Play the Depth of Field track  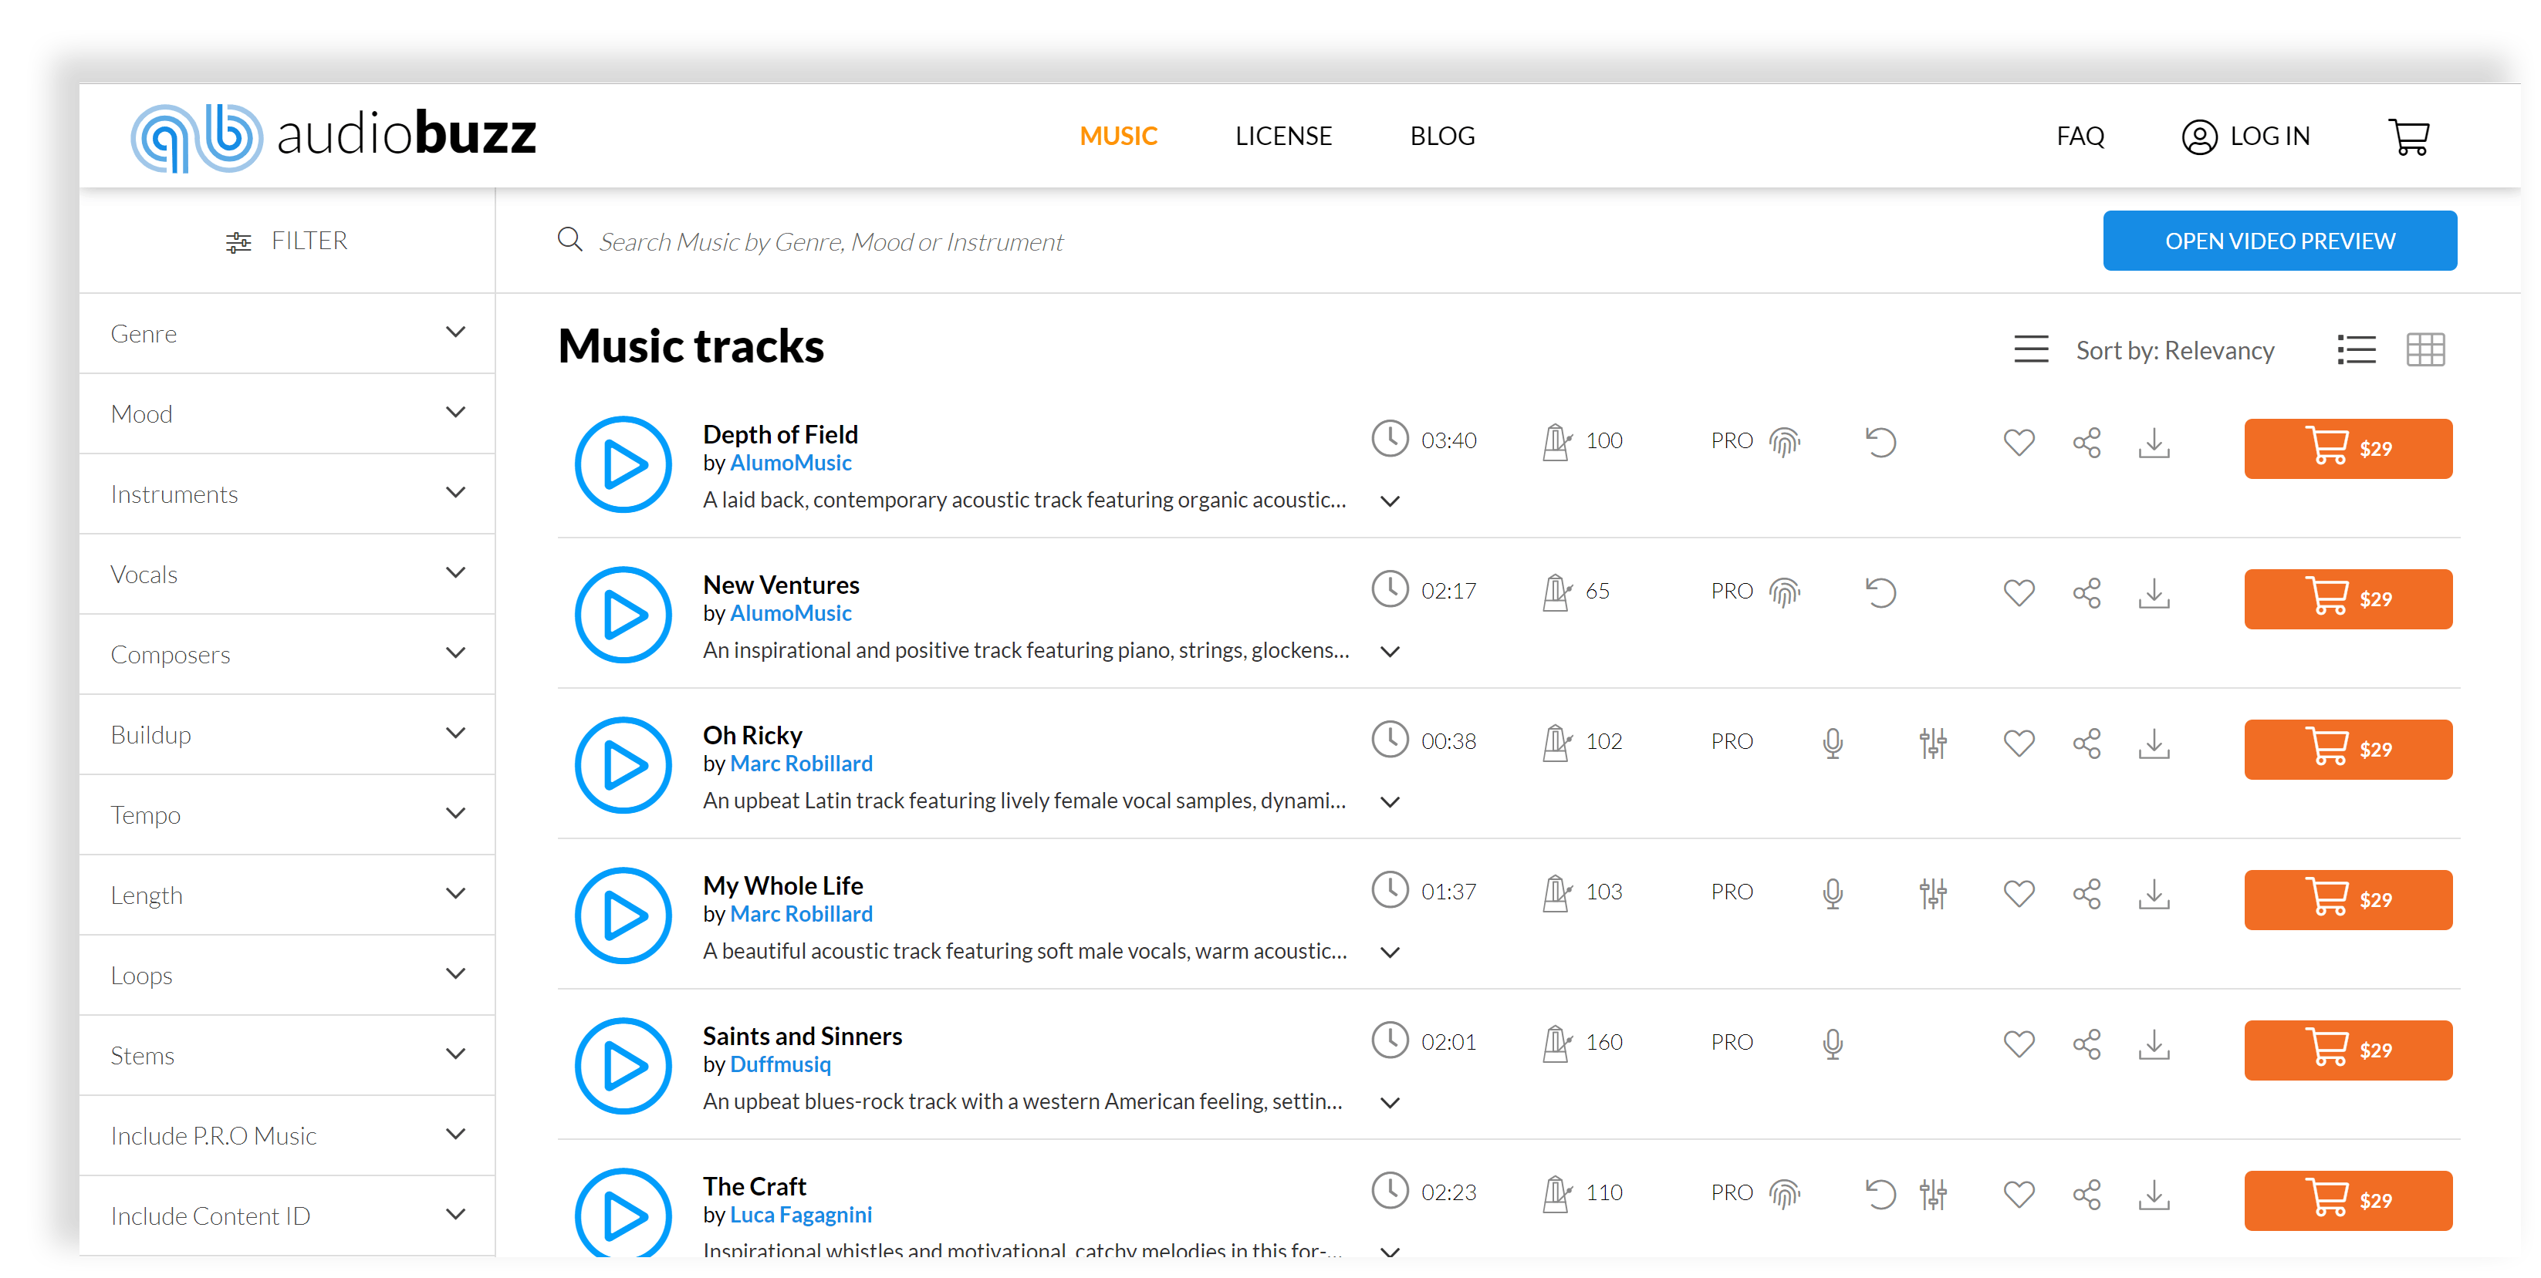click(x=620, y=463)
